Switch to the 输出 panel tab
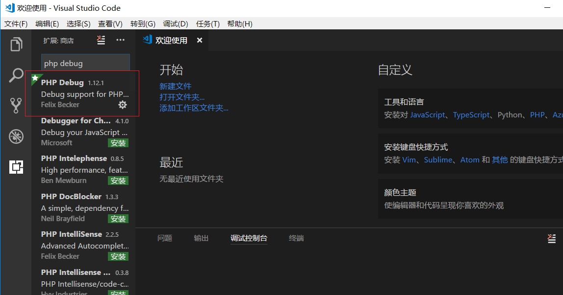 [201, 238]
